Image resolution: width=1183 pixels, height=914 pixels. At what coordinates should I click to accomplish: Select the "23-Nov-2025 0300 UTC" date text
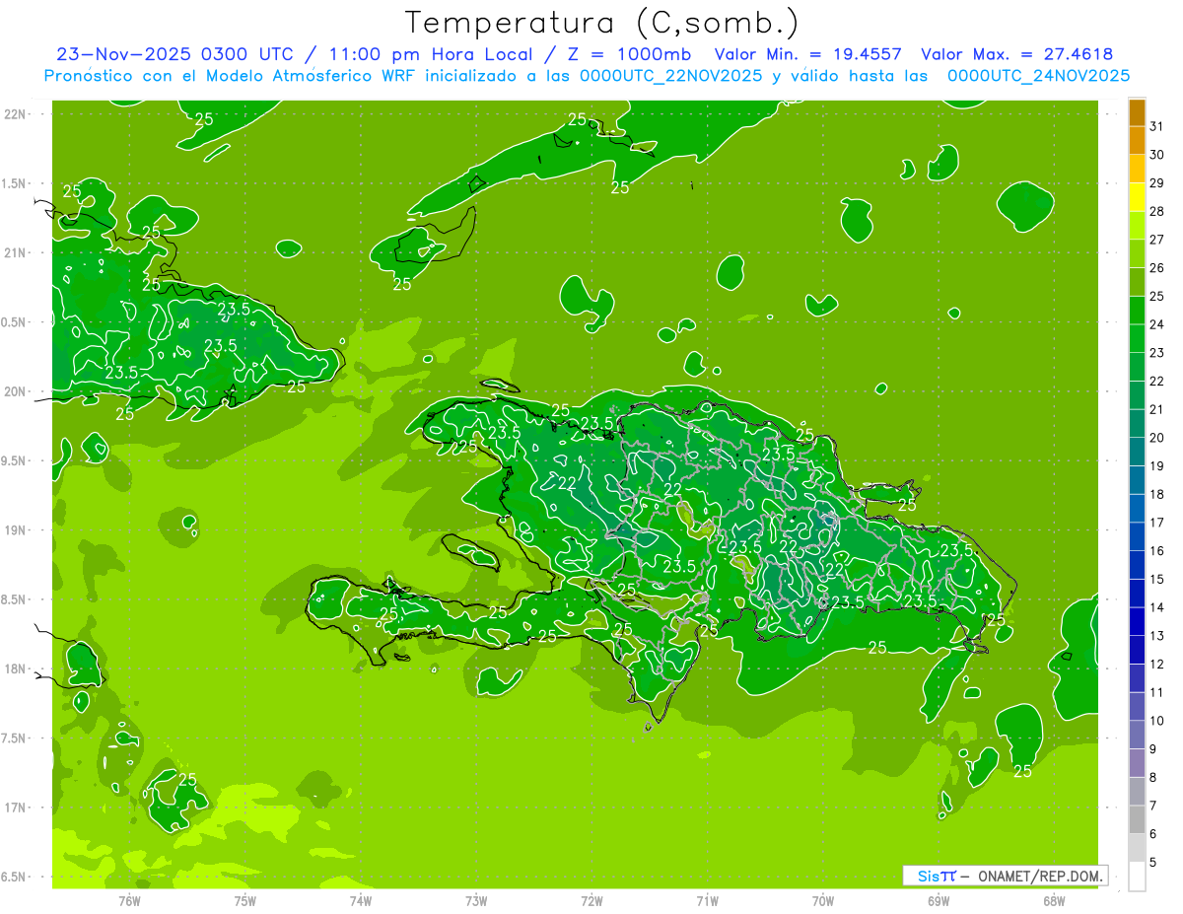click(x=177, y=55)
